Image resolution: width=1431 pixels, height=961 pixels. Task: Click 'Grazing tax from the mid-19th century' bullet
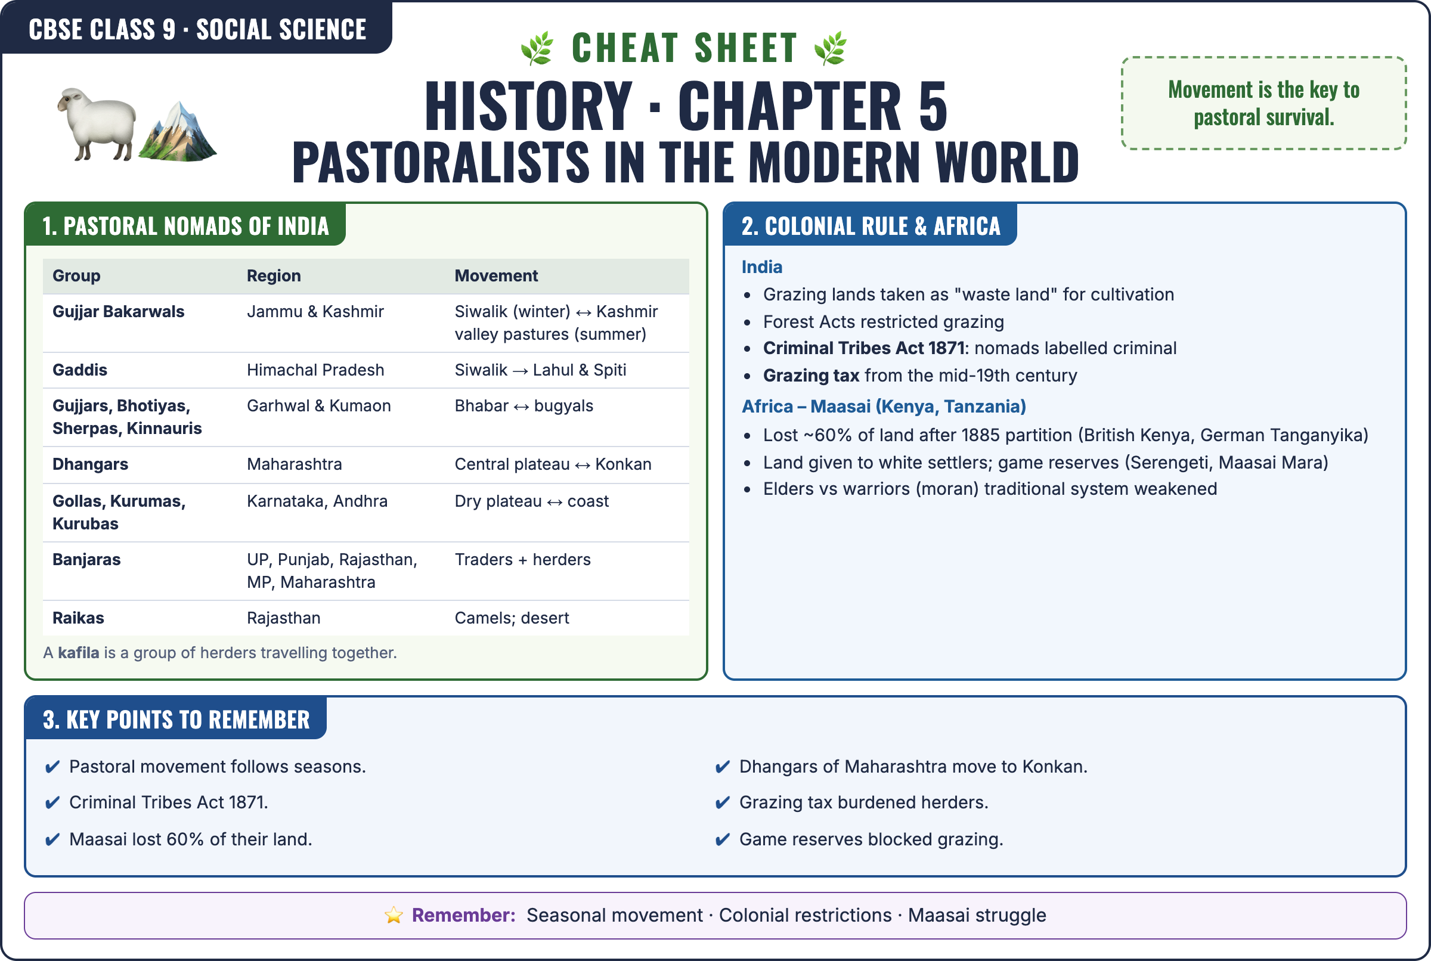tap(919, 375)
